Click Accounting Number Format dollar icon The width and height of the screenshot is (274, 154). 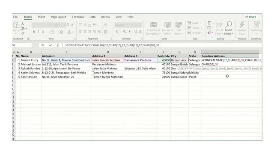pos(117,32)
